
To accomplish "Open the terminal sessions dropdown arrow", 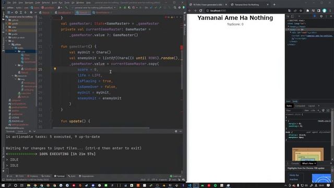I will (34, 131).
